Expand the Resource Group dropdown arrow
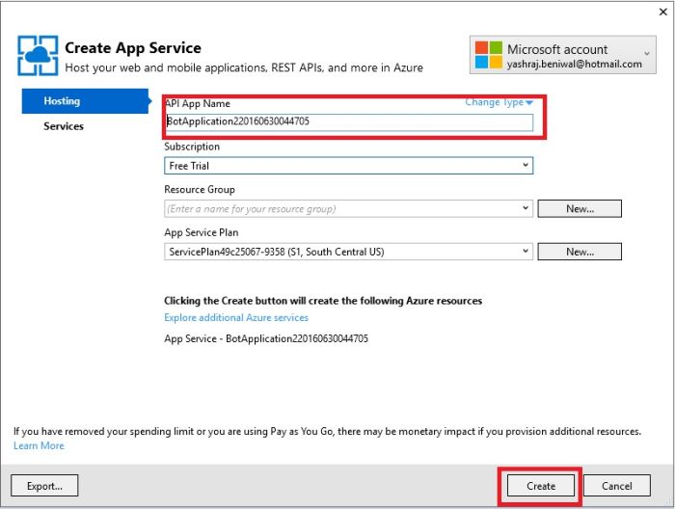The width and height of the screenshot is (675, 509). [526, 208]
